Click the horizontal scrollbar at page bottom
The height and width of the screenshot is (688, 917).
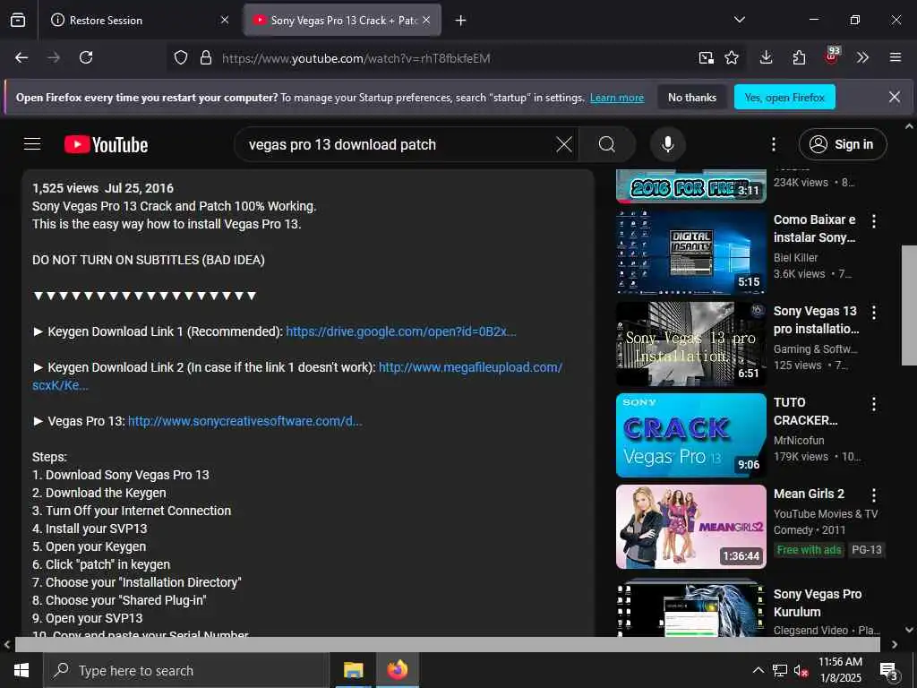pyautogui.click(x=448, y=644)
